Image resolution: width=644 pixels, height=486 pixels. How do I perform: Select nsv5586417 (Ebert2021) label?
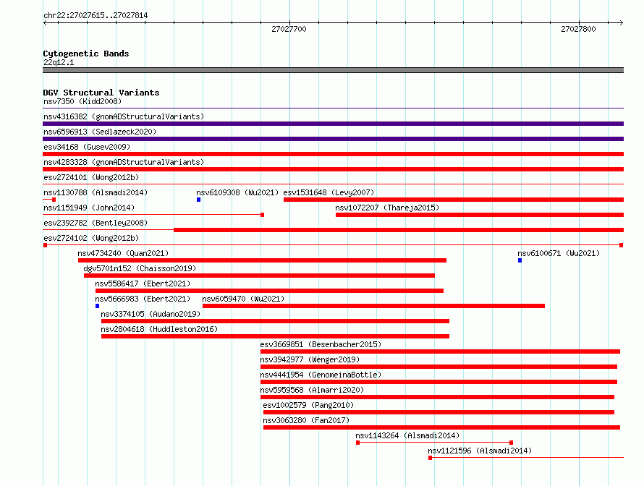tap(143, 283)
